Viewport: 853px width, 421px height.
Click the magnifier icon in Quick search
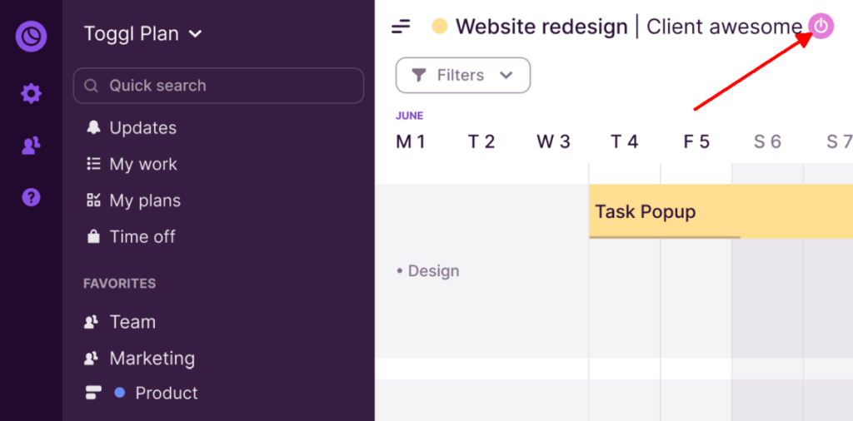click(x=92, y=86)
